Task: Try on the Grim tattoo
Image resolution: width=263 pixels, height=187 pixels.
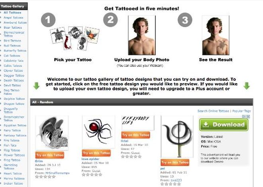Action: tap(50, 155)
